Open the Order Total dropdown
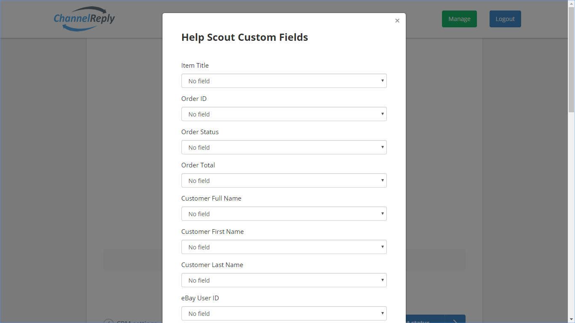 pos(284,180)
